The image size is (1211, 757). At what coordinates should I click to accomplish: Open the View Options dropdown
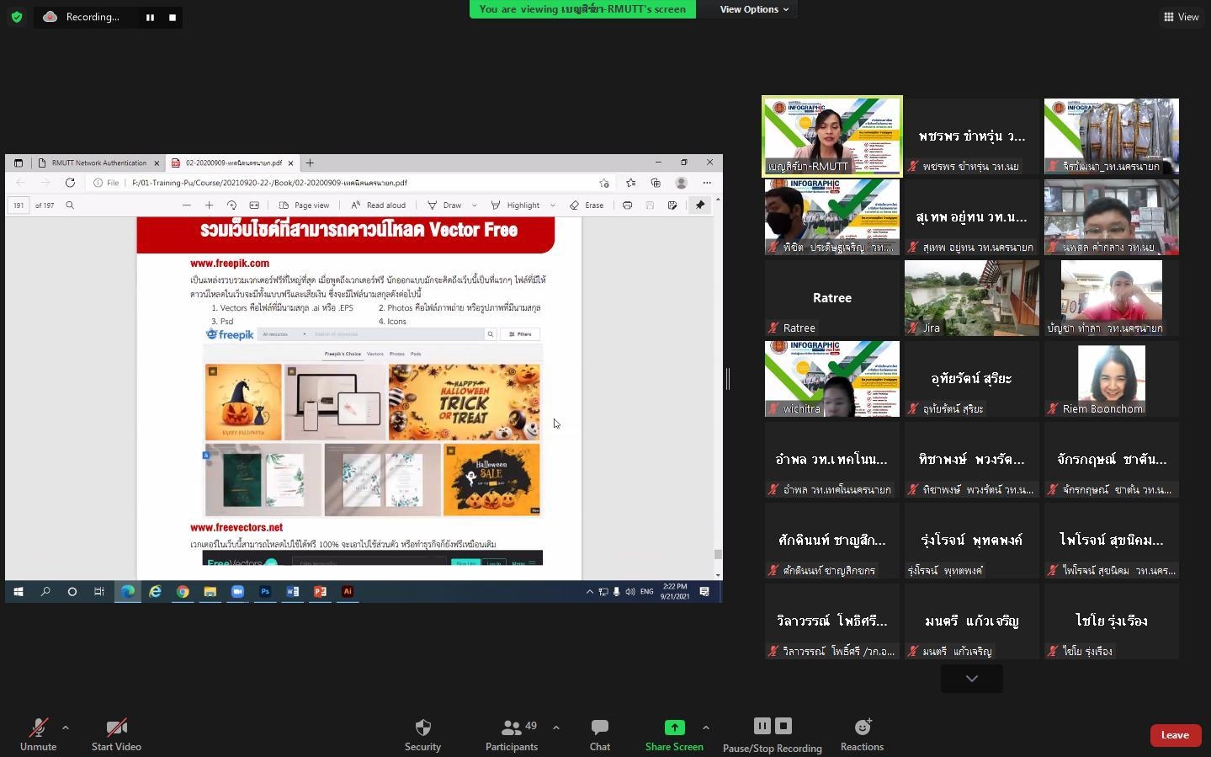coord(754,9)
